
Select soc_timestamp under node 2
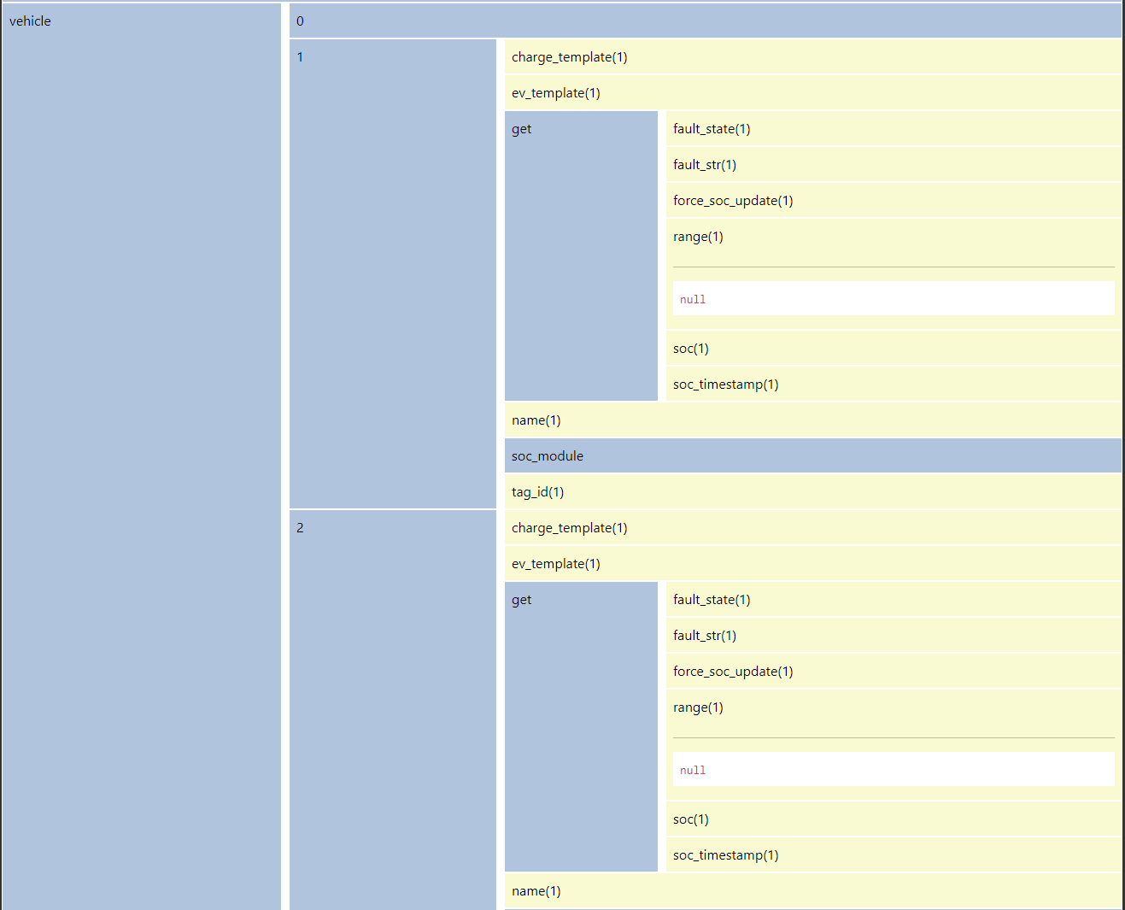tap(725, 854)
